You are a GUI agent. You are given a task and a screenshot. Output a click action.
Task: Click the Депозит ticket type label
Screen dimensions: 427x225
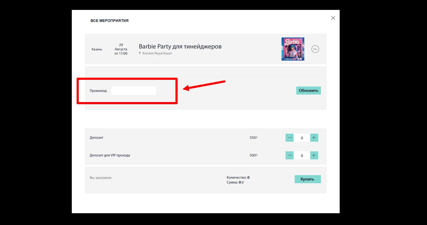pos(96,138)
